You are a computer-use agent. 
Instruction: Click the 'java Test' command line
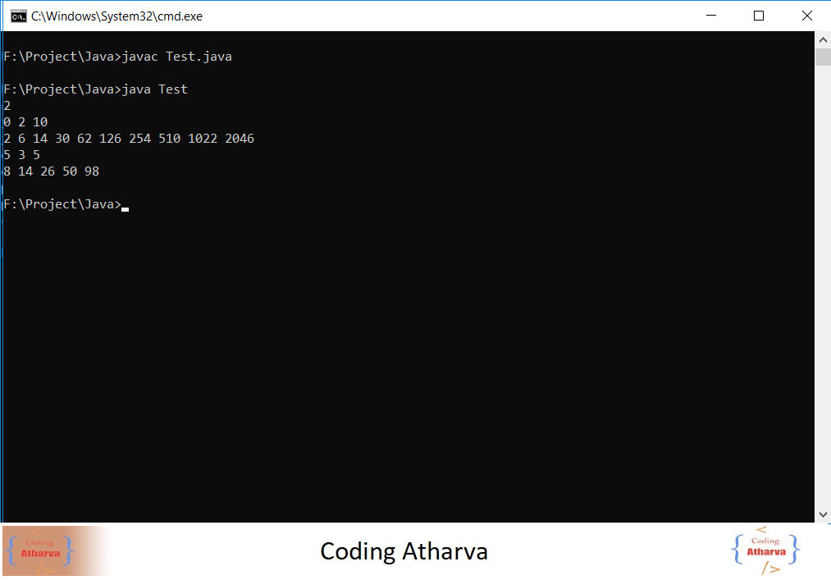tap(95, 89)
